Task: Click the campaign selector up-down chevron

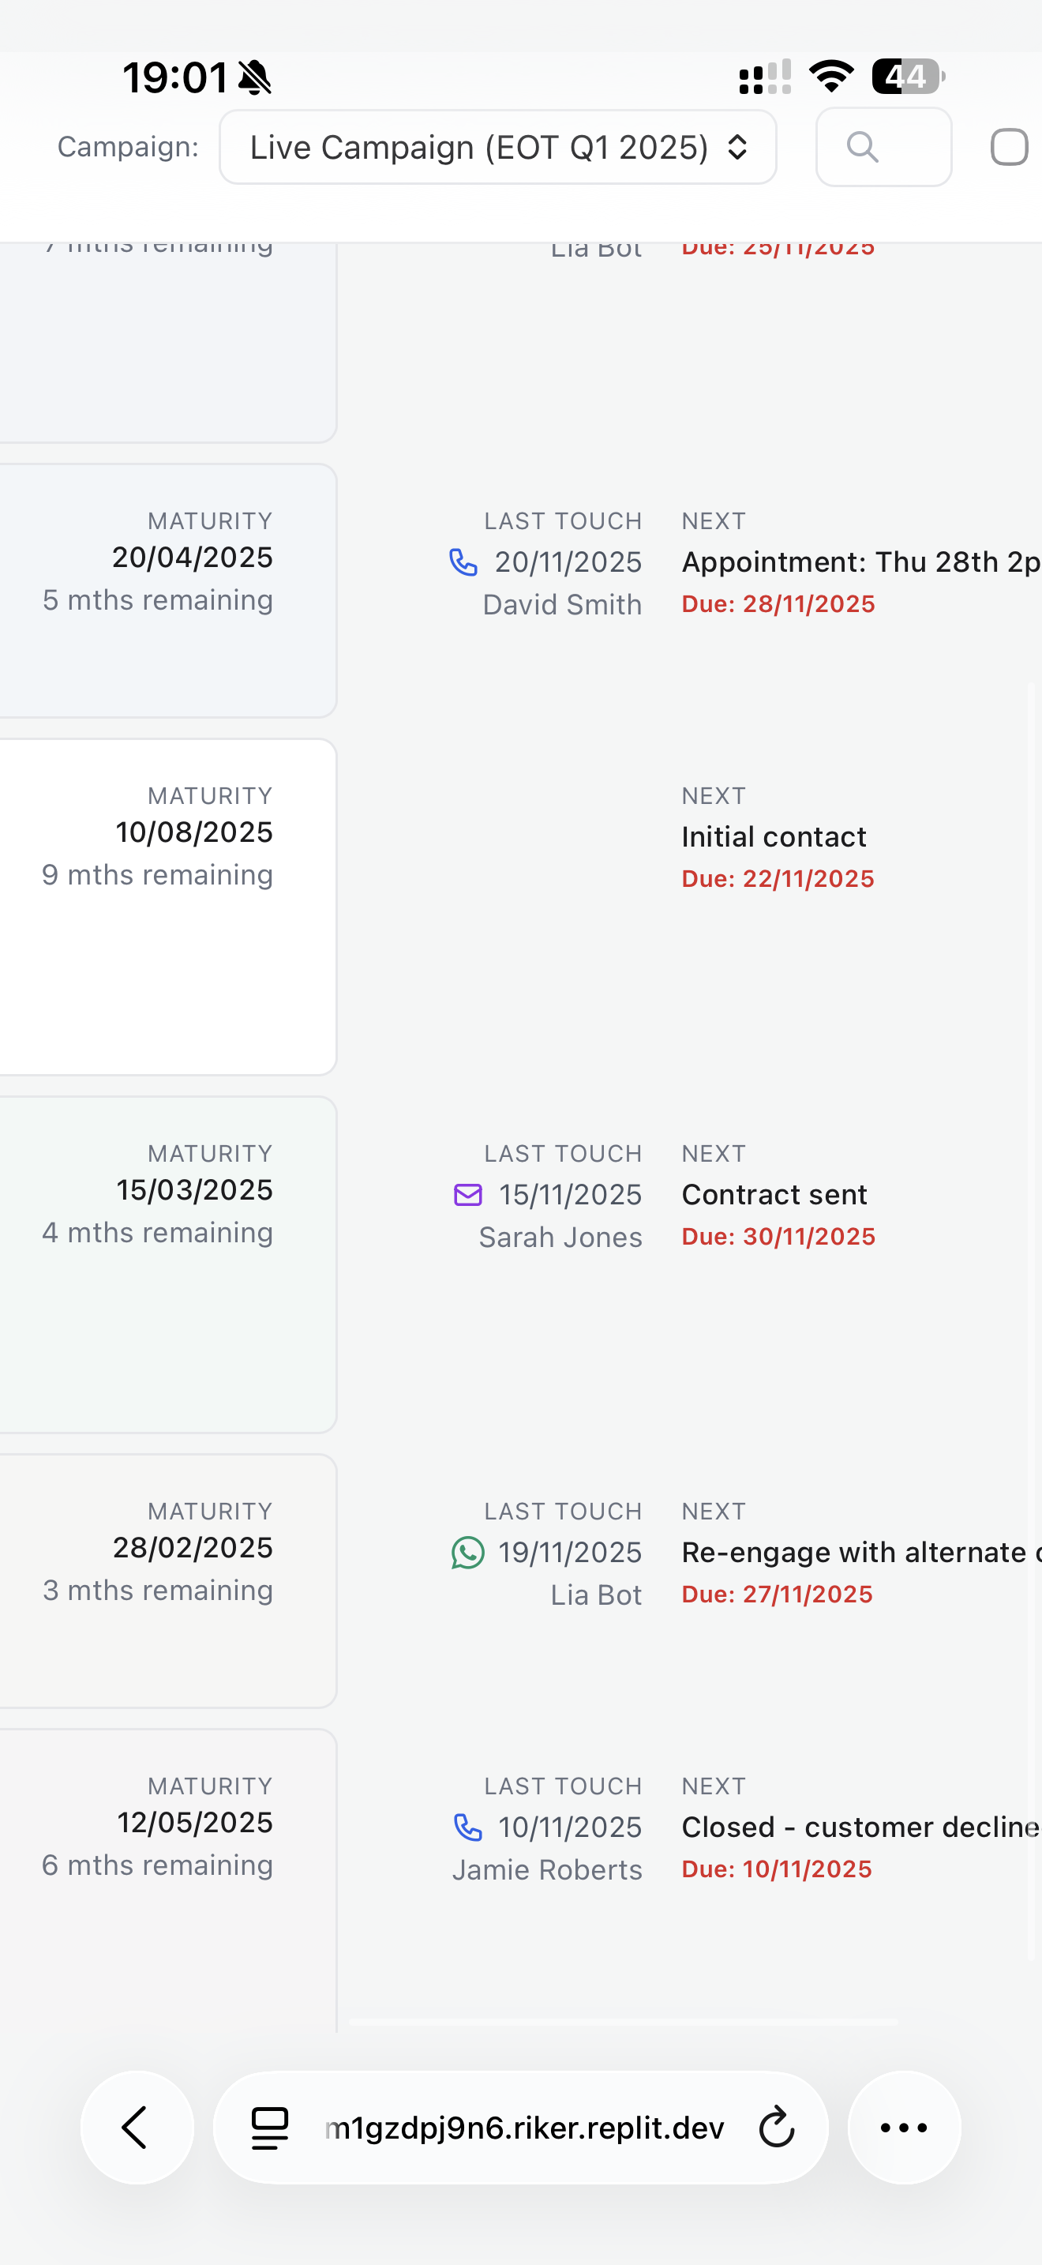Action: (737, 147)
